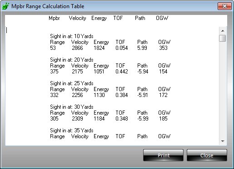Image resolution: width=234 pixels, height=169 pixels.
Task: Click range value 53
Action: pyautogui.click(x=53, y=48)
